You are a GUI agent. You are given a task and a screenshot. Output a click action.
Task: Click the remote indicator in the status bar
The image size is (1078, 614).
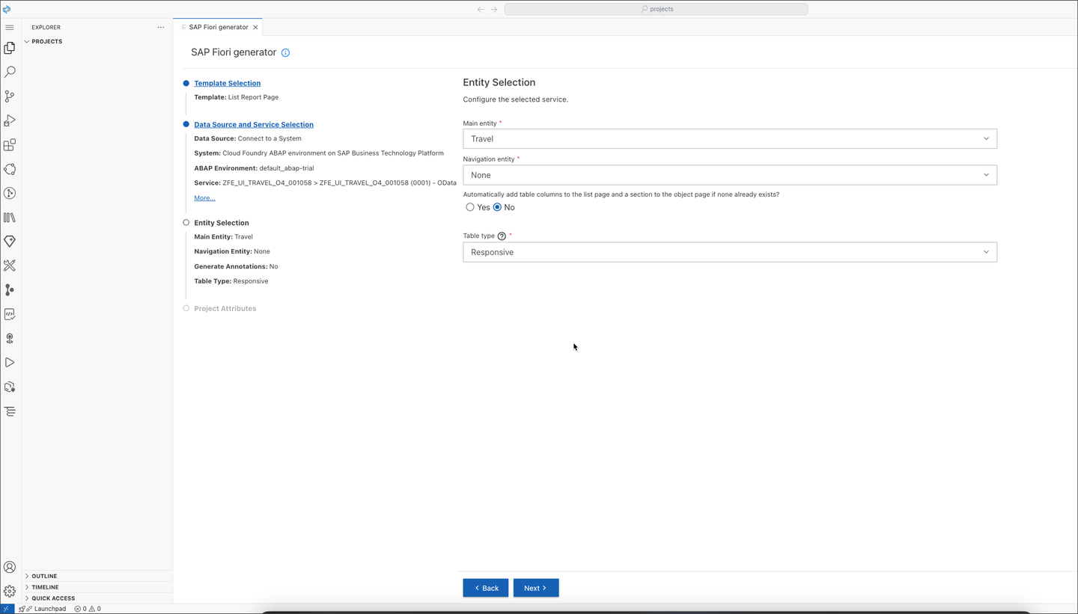(7, 609)
